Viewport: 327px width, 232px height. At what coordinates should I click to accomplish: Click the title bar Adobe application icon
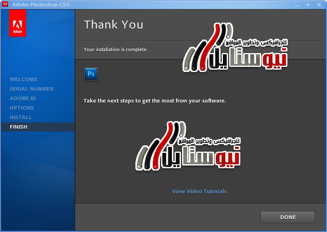tap(5, 4)
